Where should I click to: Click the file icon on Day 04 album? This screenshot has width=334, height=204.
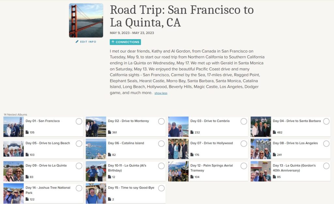click(274, 132)
